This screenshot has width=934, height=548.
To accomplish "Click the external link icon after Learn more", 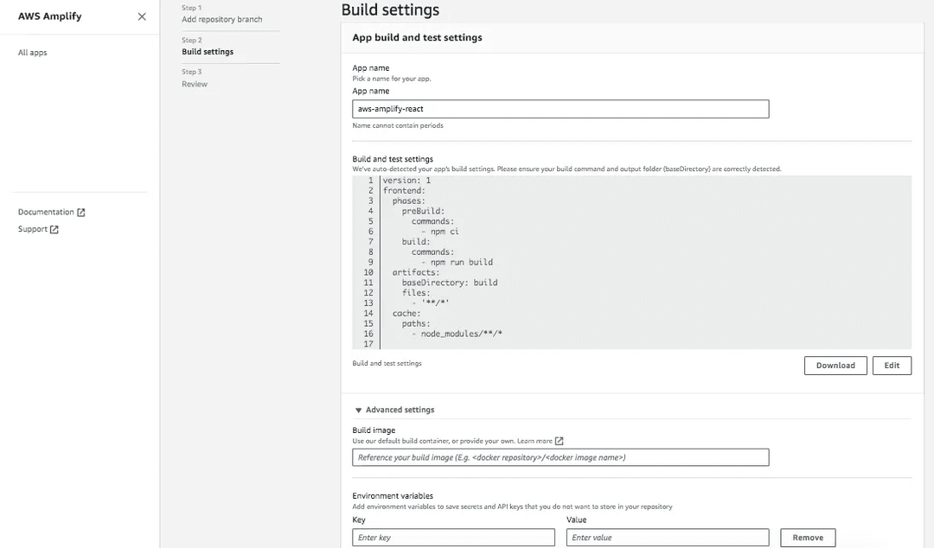I will click(x=559, y=442).
